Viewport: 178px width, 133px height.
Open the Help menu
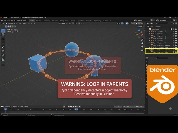click(25, 20)
